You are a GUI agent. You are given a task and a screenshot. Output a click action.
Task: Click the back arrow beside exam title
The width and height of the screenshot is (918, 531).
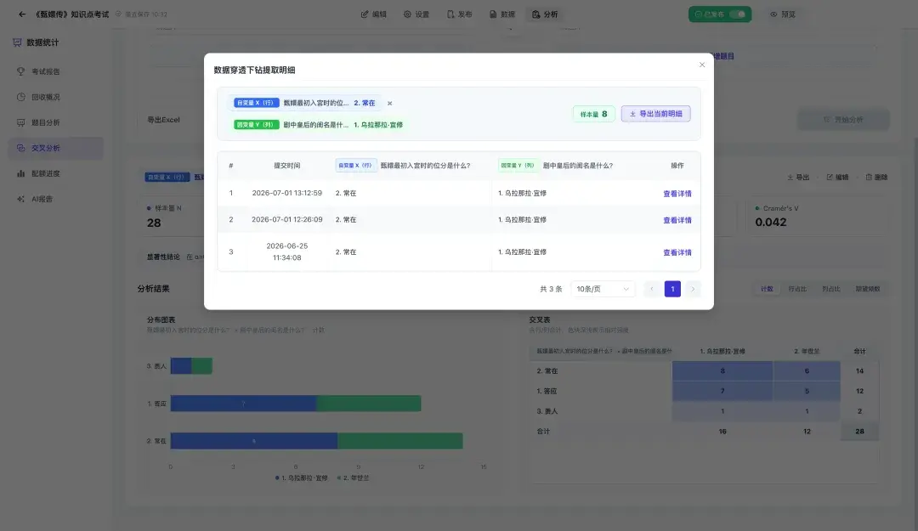22,14
